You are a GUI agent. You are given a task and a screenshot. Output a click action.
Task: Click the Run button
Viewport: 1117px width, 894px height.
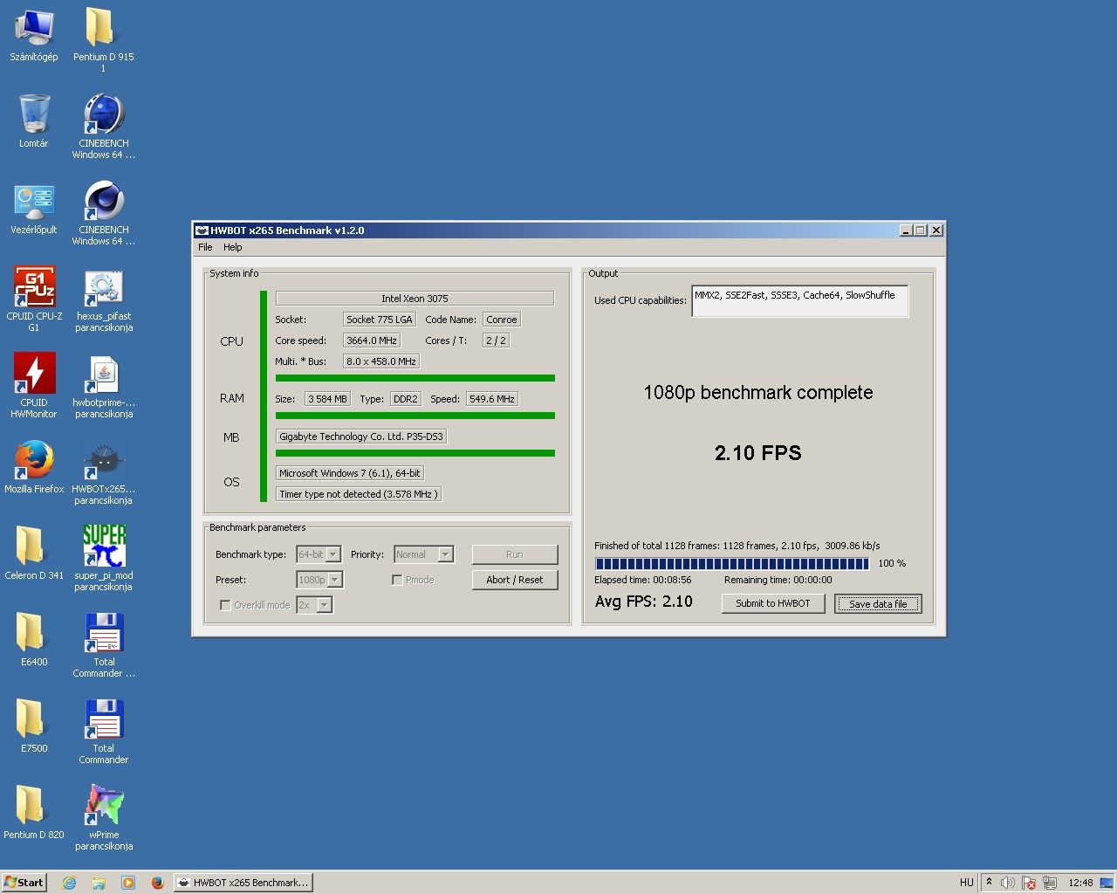[515, 554]
